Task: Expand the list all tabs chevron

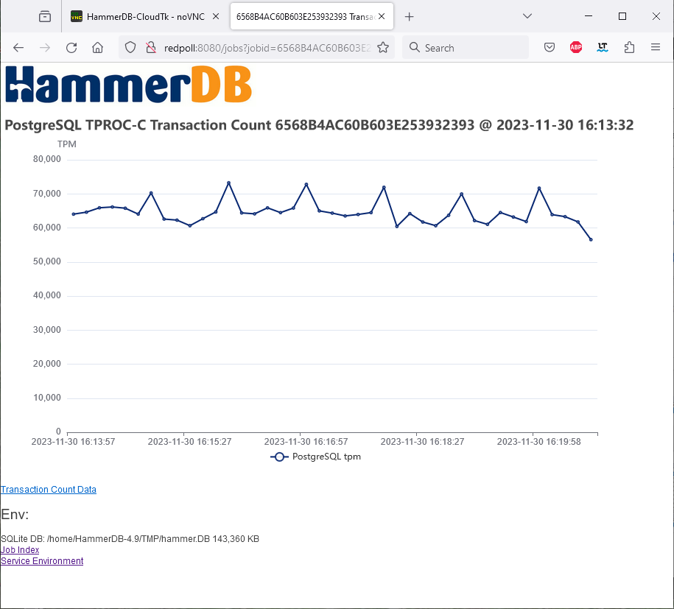Action: click(527, 16)
